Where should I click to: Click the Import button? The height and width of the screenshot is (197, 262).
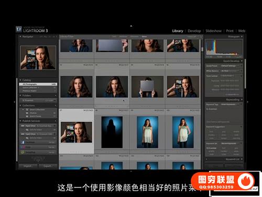point(28,166)
